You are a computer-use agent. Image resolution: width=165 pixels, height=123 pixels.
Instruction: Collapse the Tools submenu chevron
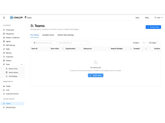pyautogui.click(x=22, y=64)
